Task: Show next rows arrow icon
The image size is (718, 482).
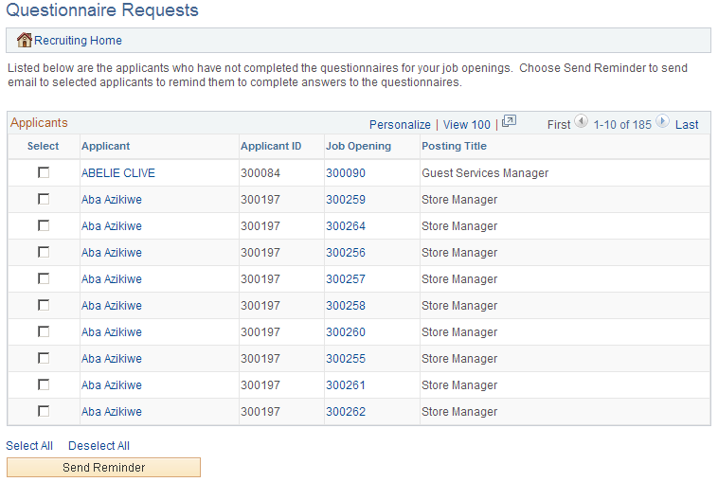Action: pyautogui.click(x=662, y=122)
